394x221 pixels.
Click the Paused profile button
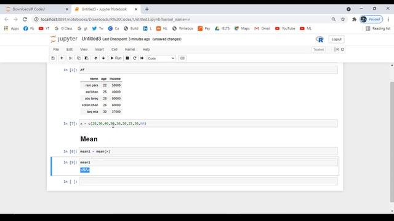[371, 19]
